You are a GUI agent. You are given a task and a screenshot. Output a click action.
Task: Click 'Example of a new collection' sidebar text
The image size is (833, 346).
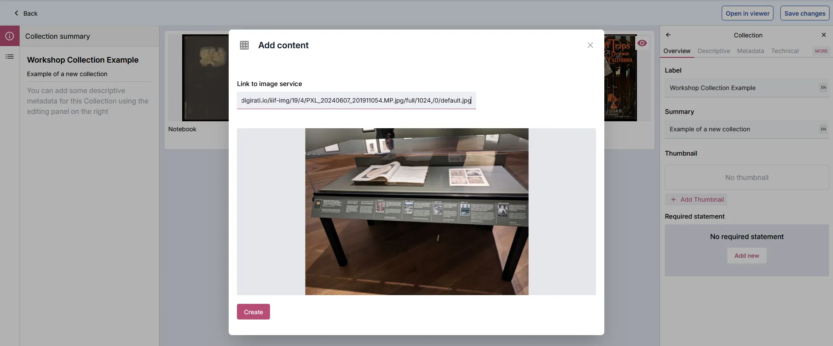67,74
